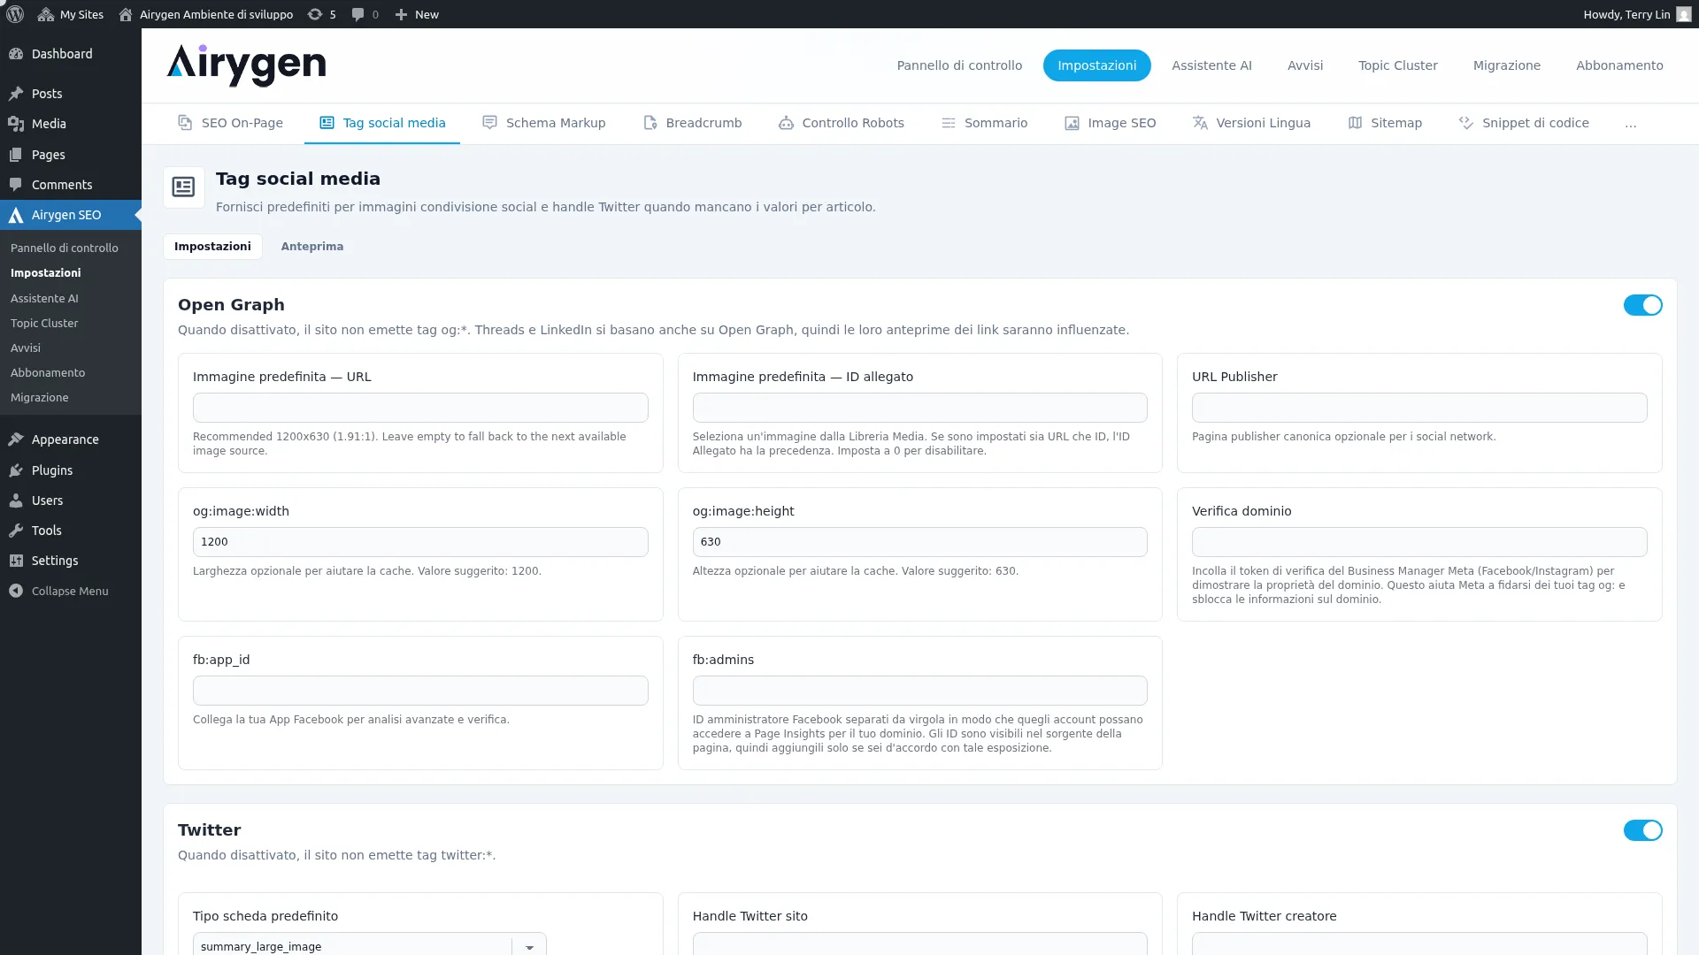Select Impostazioni pill in top nav
1699x955 pixels.
point(1096,65)
